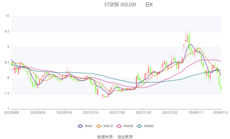Click the y-axis value 10
Viewport: 230px width, 139px height.
click(x=7, y=16)
